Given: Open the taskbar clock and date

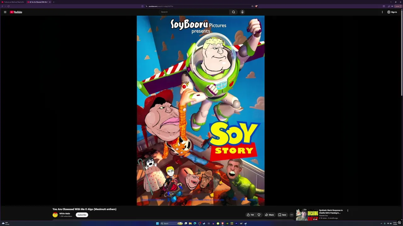Looking at the screenshot, I should point(395,223).
